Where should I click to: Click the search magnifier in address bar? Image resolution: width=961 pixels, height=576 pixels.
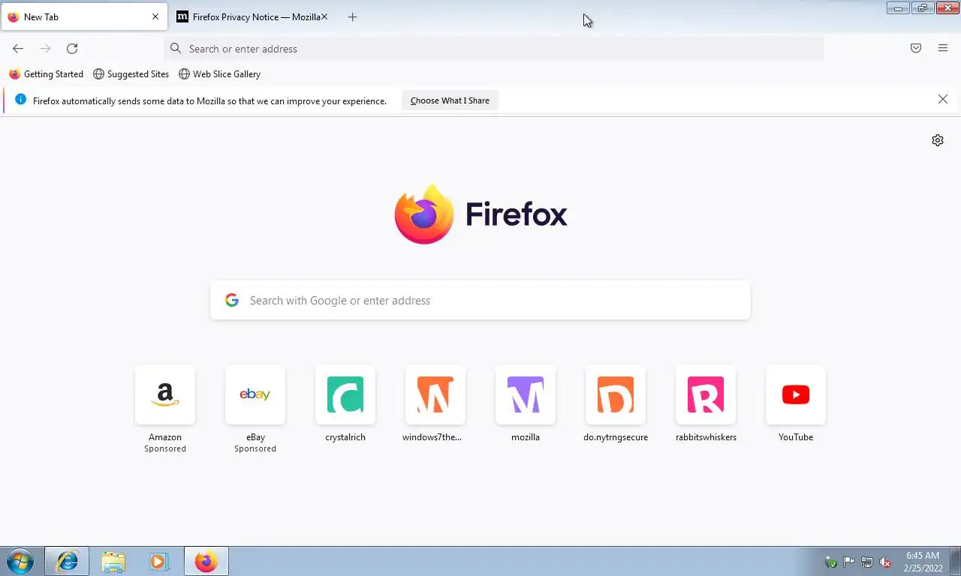pos(176,49)
